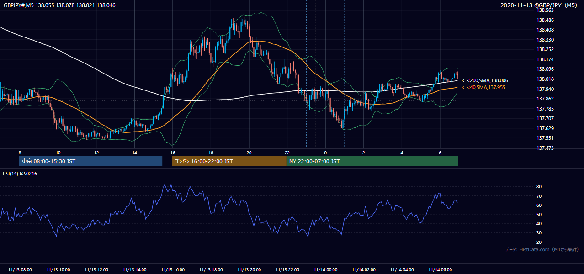
Task: Click the RSI 60 level label
Action: (539, 205)
